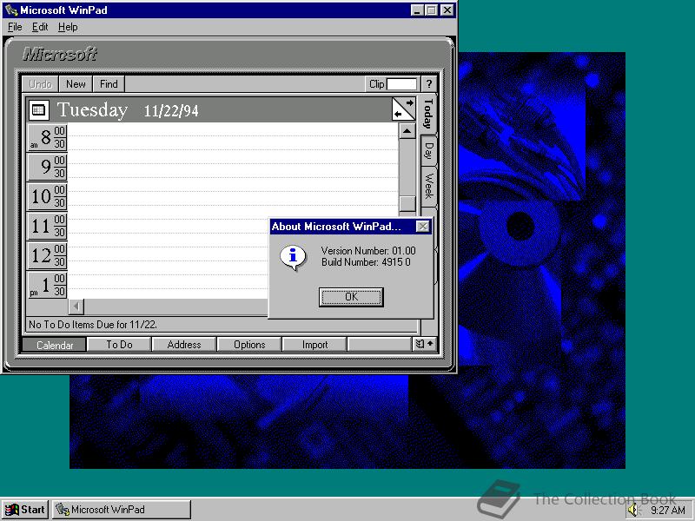Click the calendar icon beside Tuesday
Image resolution: width=695 pixels, height=521 pixels.
pyautogui.click(x=39, y=110)
